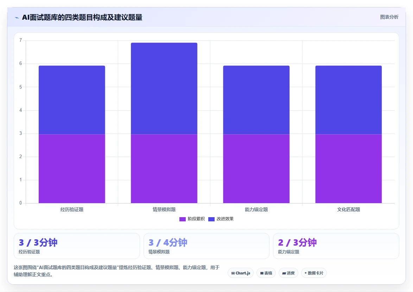Click the blue 改进效果 legend swatch
This screenshot has height=292, width=413.
[211, 219]
